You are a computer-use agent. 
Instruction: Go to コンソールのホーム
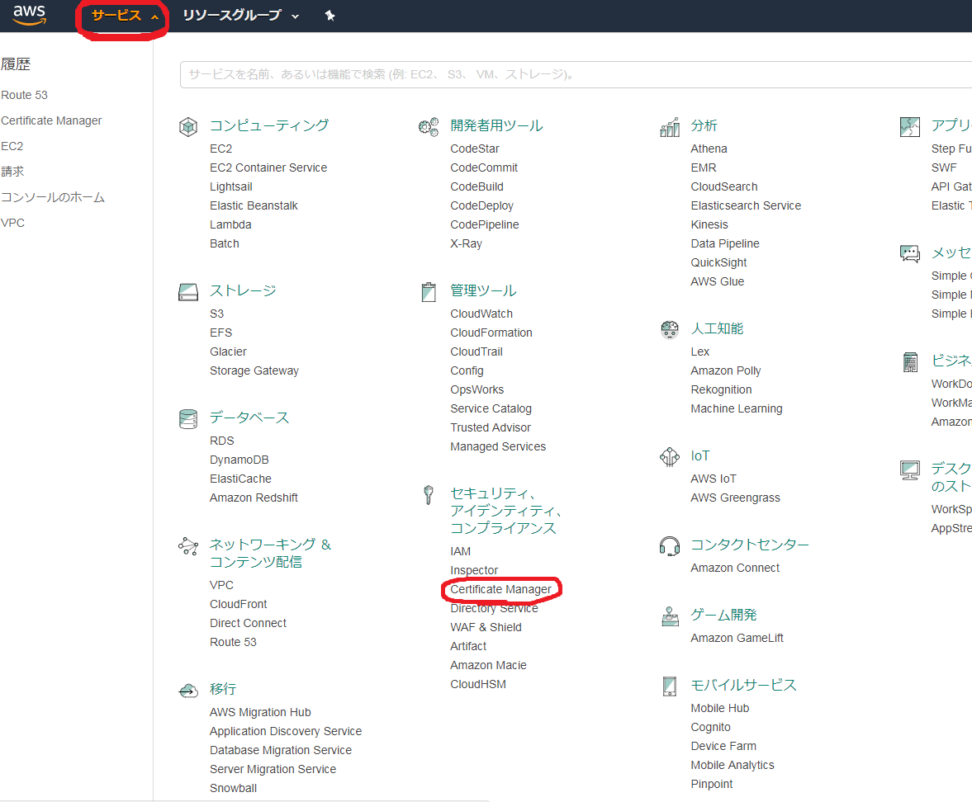[53, 197]
